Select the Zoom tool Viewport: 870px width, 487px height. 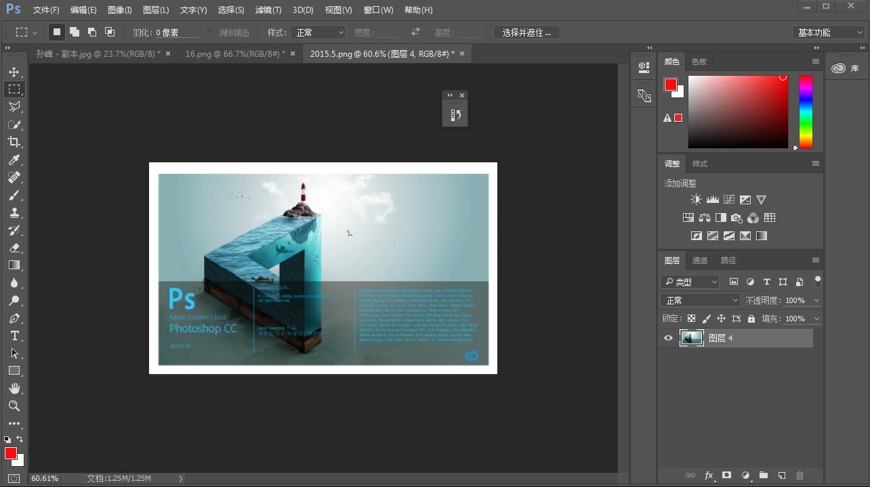click(x=14, y=406)
